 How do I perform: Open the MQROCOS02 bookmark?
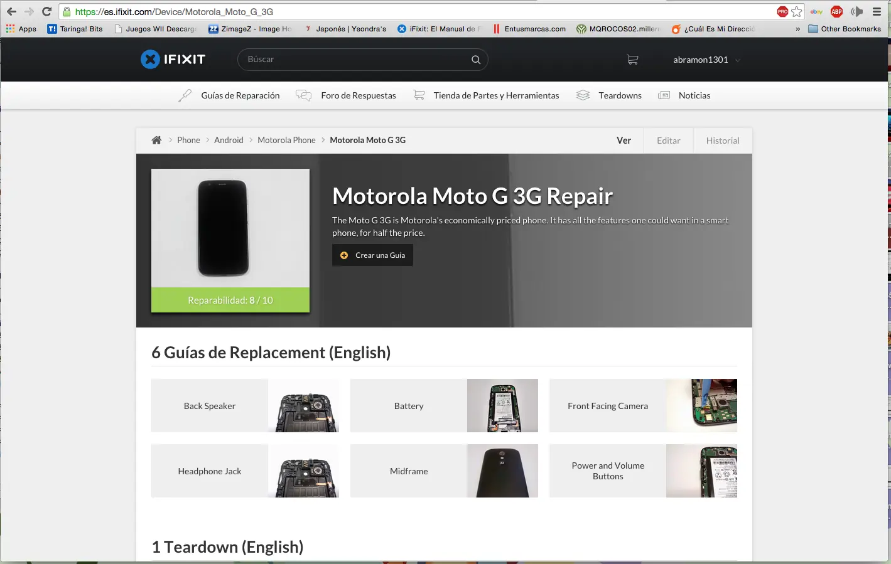pos(618,29)
